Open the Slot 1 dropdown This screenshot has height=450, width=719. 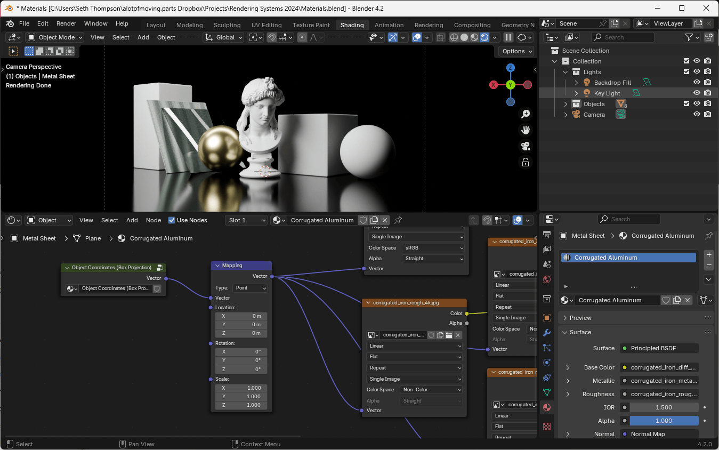tap(246, 220)
